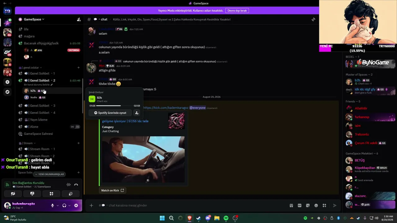Screen dimensions: 397x223
Task: Create channel in Stream category
Action: tap(78, 143)
